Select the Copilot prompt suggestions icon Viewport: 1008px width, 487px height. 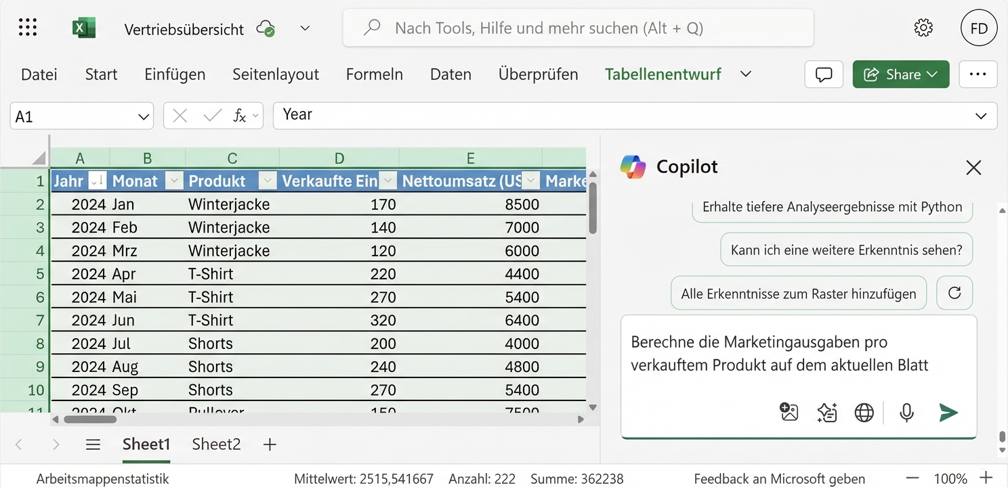click(x=826, y=411)
